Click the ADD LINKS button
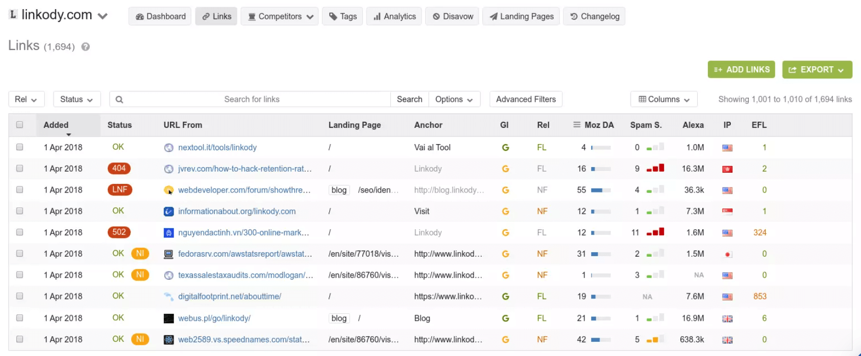 (x=742, y=70)
